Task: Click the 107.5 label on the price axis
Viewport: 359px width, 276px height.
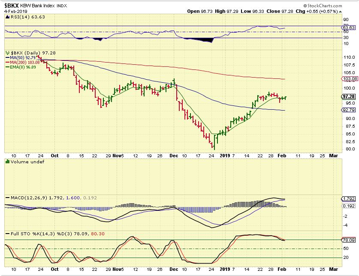Action: [349, 65]
